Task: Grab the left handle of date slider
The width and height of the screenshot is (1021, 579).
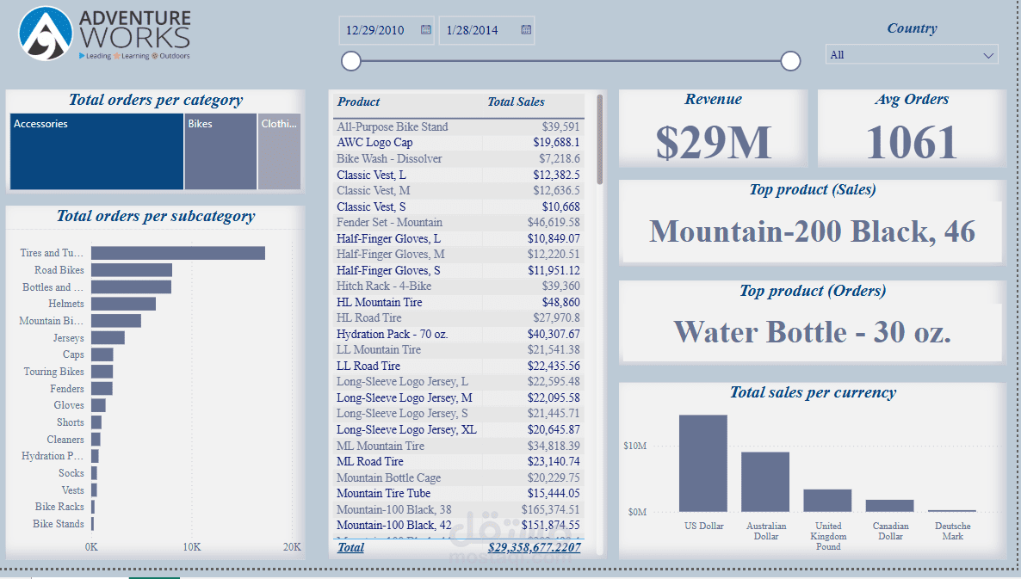Action: click(351, 61)
